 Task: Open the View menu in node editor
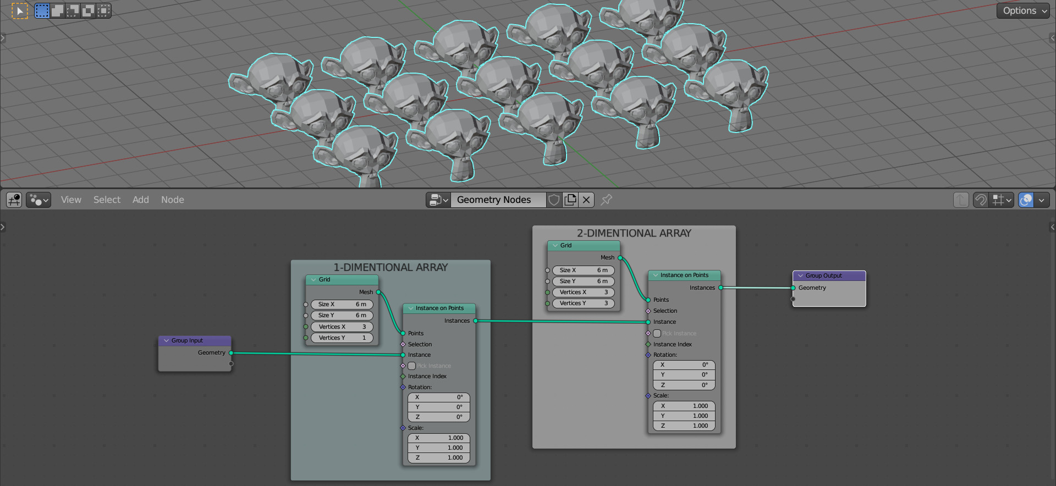click(71, 200)
